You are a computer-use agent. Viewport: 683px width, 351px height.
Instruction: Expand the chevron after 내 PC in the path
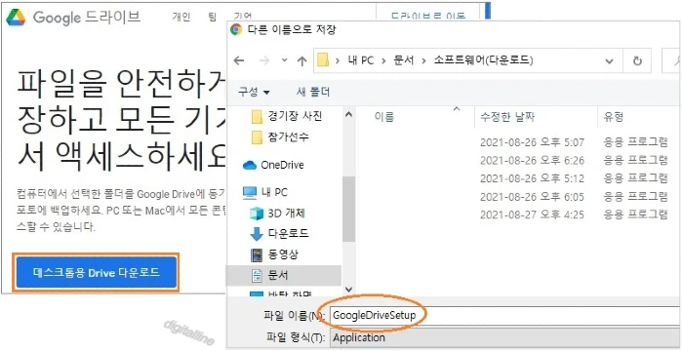[384, 61]
